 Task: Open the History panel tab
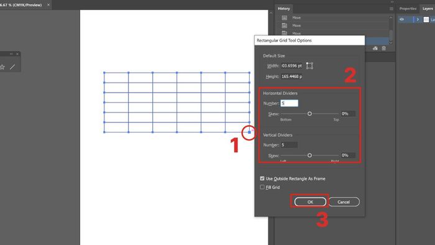(x=283, y=9)
